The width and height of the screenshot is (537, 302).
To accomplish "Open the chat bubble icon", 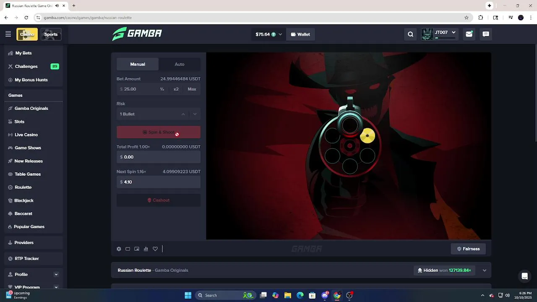I will pyautogui.click(x=486, y=34).
